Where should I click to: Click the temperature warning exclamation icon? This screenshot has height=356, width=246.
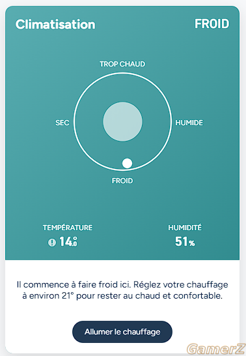[52, 243]
